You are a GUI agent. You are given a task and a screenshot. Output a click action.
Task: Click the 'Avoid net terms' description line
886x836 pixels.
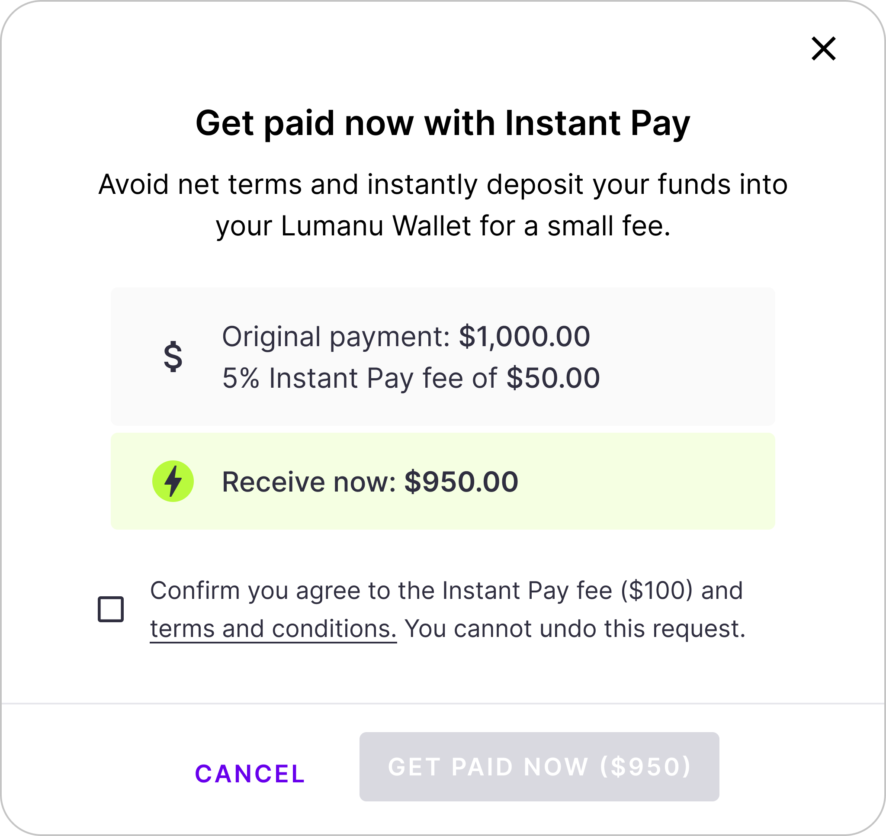tap(443, 185)
